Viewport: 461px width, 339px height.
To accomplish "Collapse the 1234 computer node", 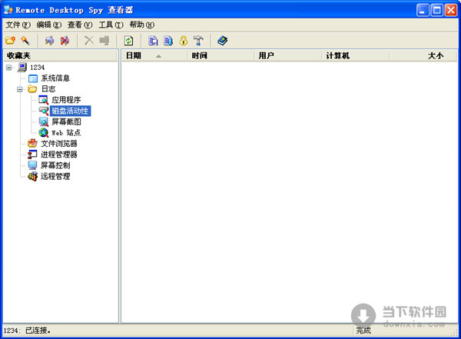I will pyautogui.click(x=8, y=68).
